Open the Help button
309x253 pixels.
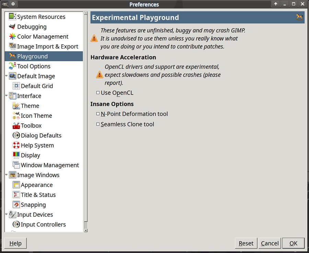pos(15,243)
